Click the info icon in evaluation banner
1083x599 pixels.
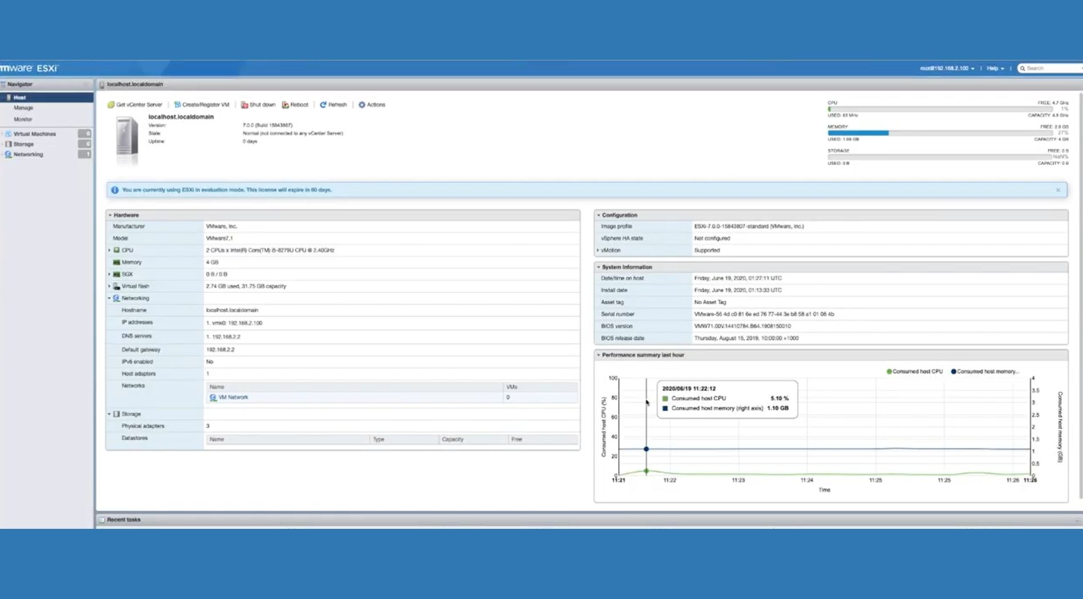point(115,190)
